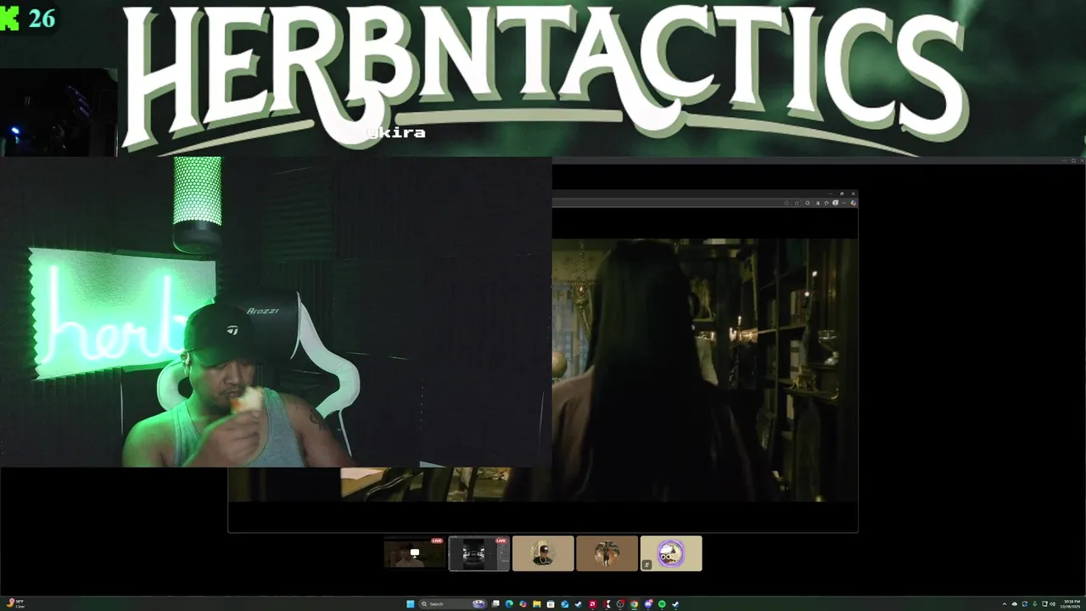Switch to Google Chrome in the taskbar
This screenshot has width=1086, height=611.
pyautogui.click(x=634, y=604)
